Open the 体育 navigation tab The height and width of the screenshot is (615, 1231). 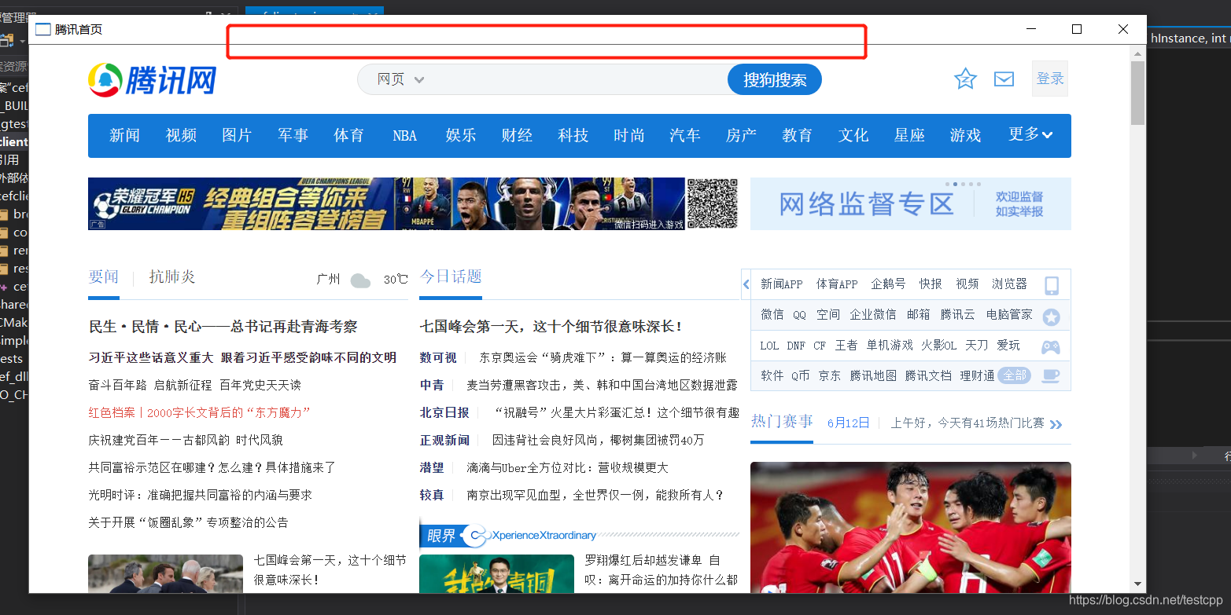[x=348, y=135]
